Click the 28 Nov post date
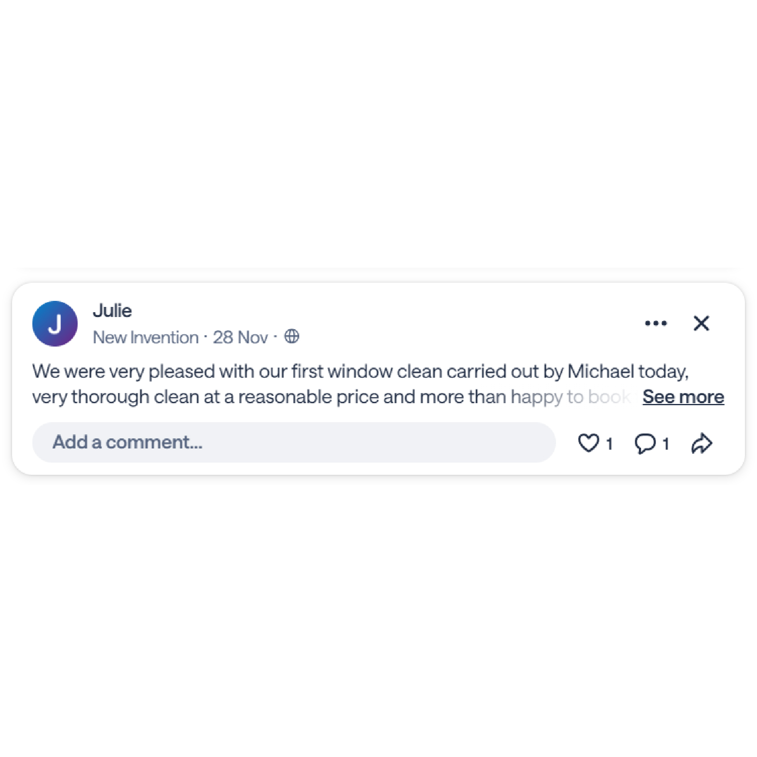The width and height of the screenshot is (757, 757). [x=240, y=337]
